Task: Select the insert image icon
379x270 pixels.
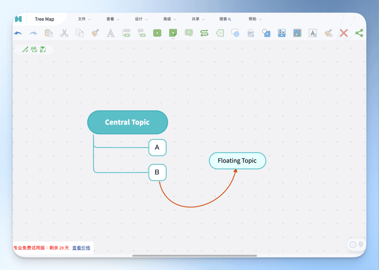Action: coord(297,33)
